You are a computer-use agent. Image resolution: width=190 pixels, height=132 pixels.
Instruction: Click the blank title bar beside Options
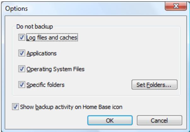96,8
